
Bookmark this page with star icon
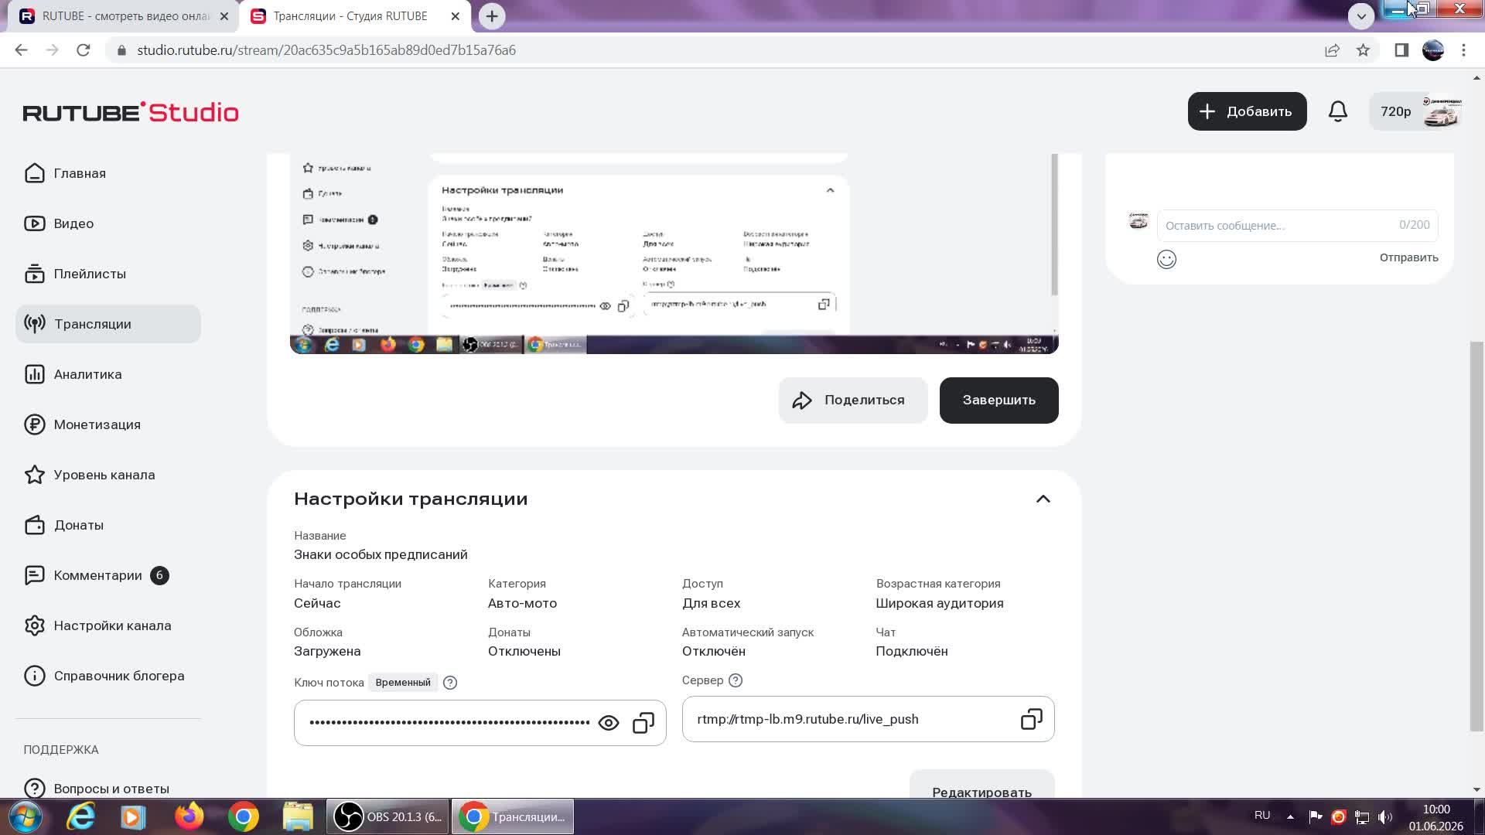pyautogui.click(x=1363, y=50)
